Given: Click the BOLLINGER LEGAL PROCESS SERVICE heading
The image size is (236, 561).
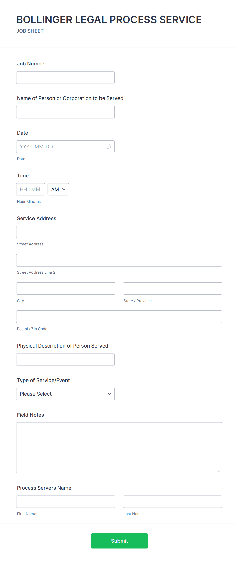Looking at the screenshot, I should [109, 19].
